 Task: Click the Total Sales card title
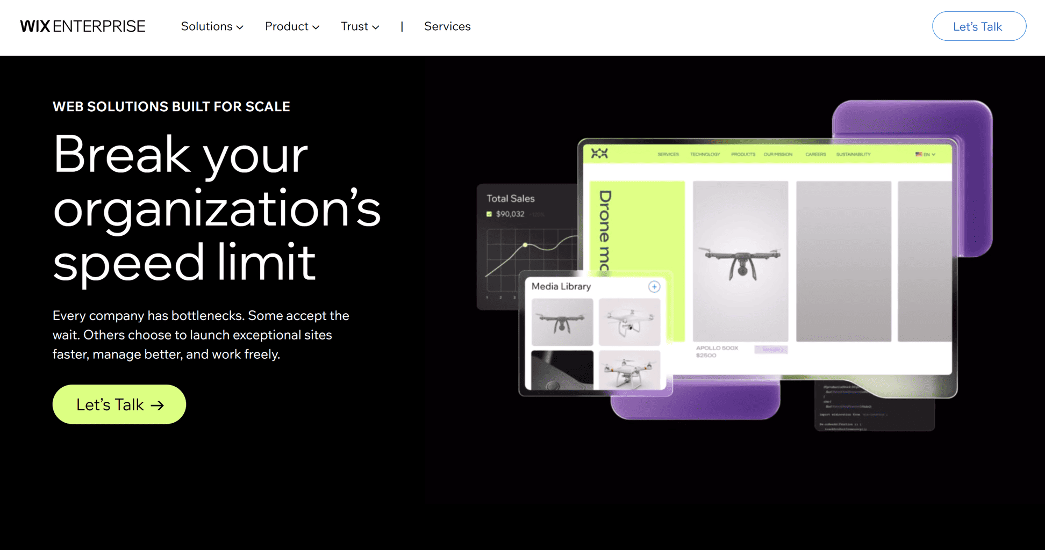click(x=511, y=199)
